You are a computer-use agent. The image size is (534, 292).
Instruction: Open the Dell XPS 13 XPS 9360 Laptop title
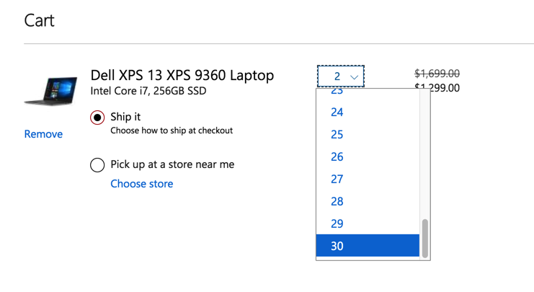(x=182, y=75)
